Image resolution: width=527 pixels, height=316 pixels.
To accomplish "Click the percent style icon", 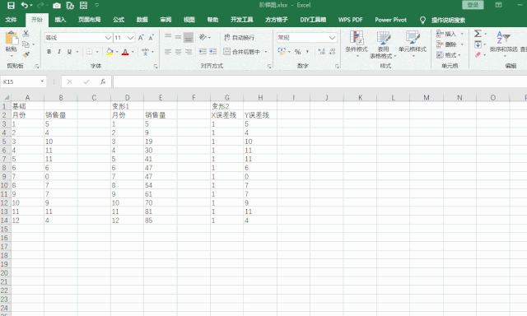I will click(x=297, y=52).
